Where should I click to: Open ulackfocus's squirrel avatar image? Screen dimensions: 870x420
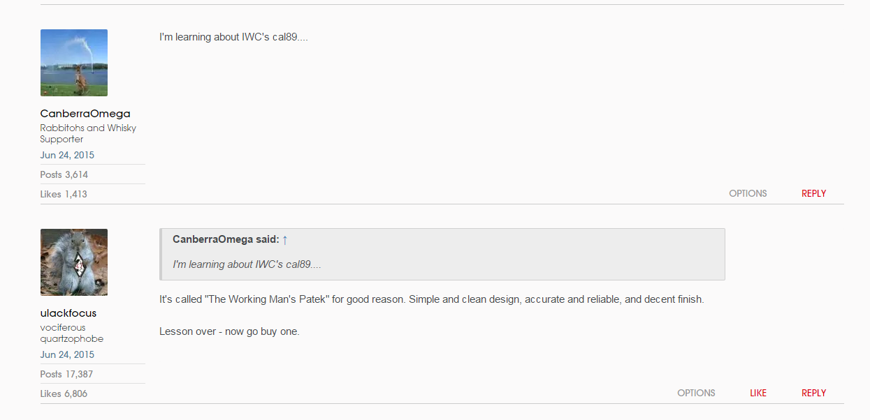pyautogui.click(x=74, y=262)
